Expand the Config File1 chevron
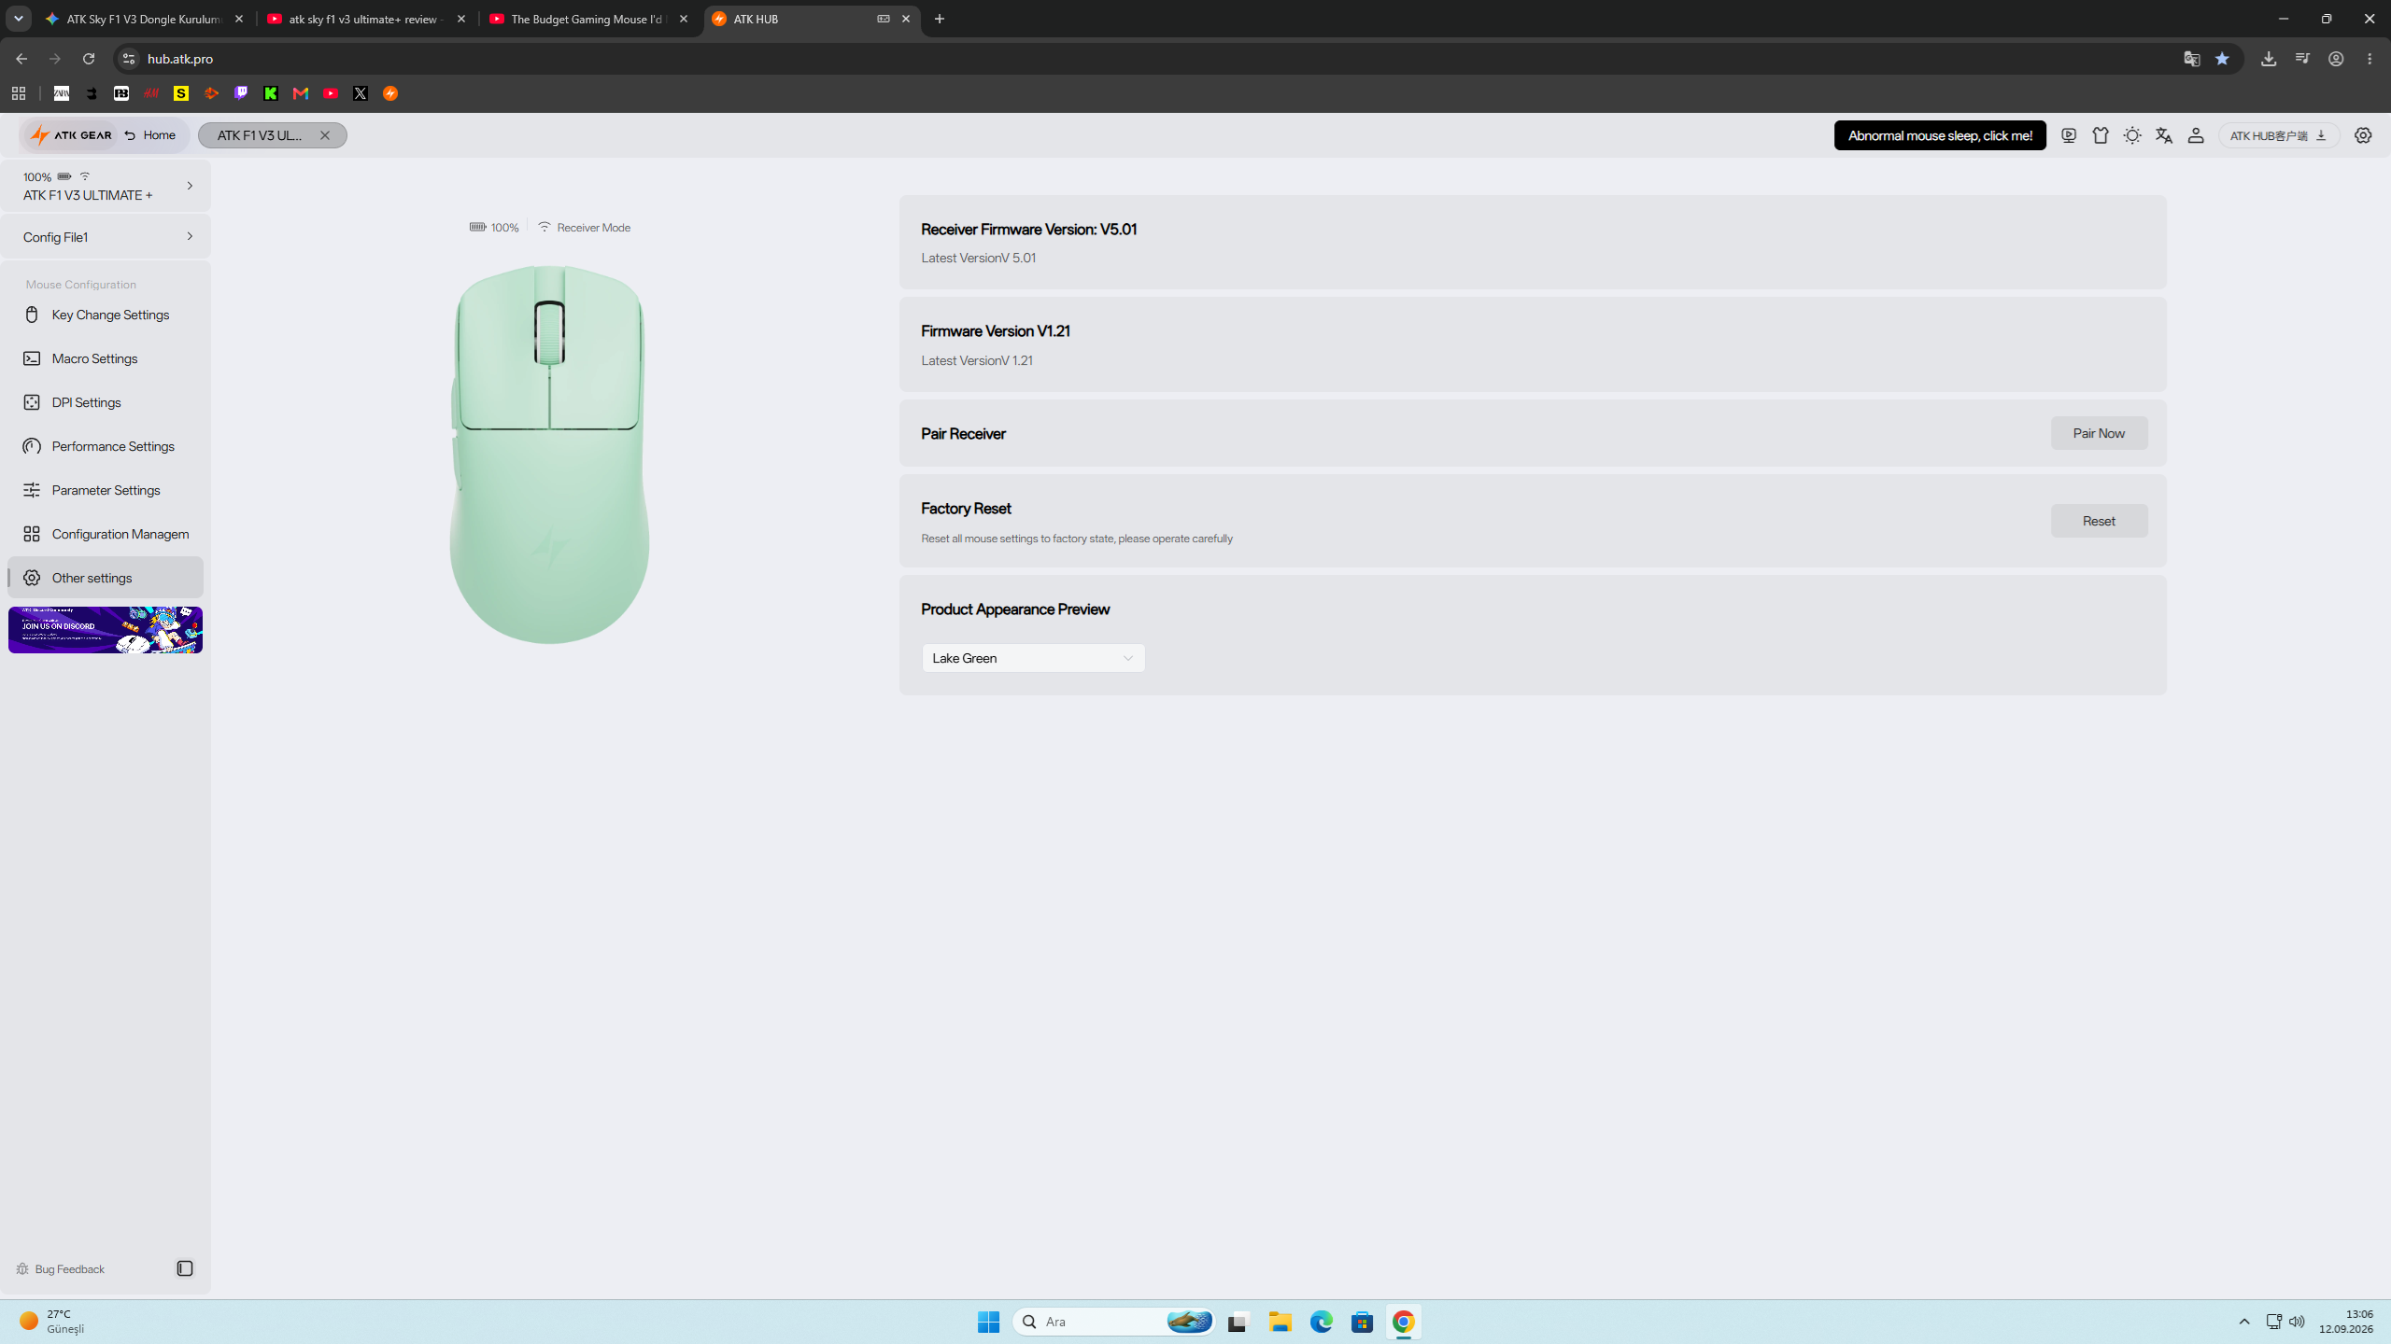This screenshot has width=2391, height=1344. (190, 237)
